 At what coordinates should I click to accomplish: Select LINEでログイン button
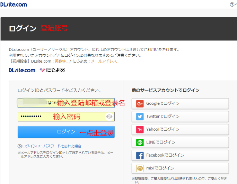180,142
